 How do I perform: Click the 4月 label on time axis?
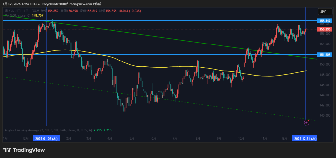[110, 139]
